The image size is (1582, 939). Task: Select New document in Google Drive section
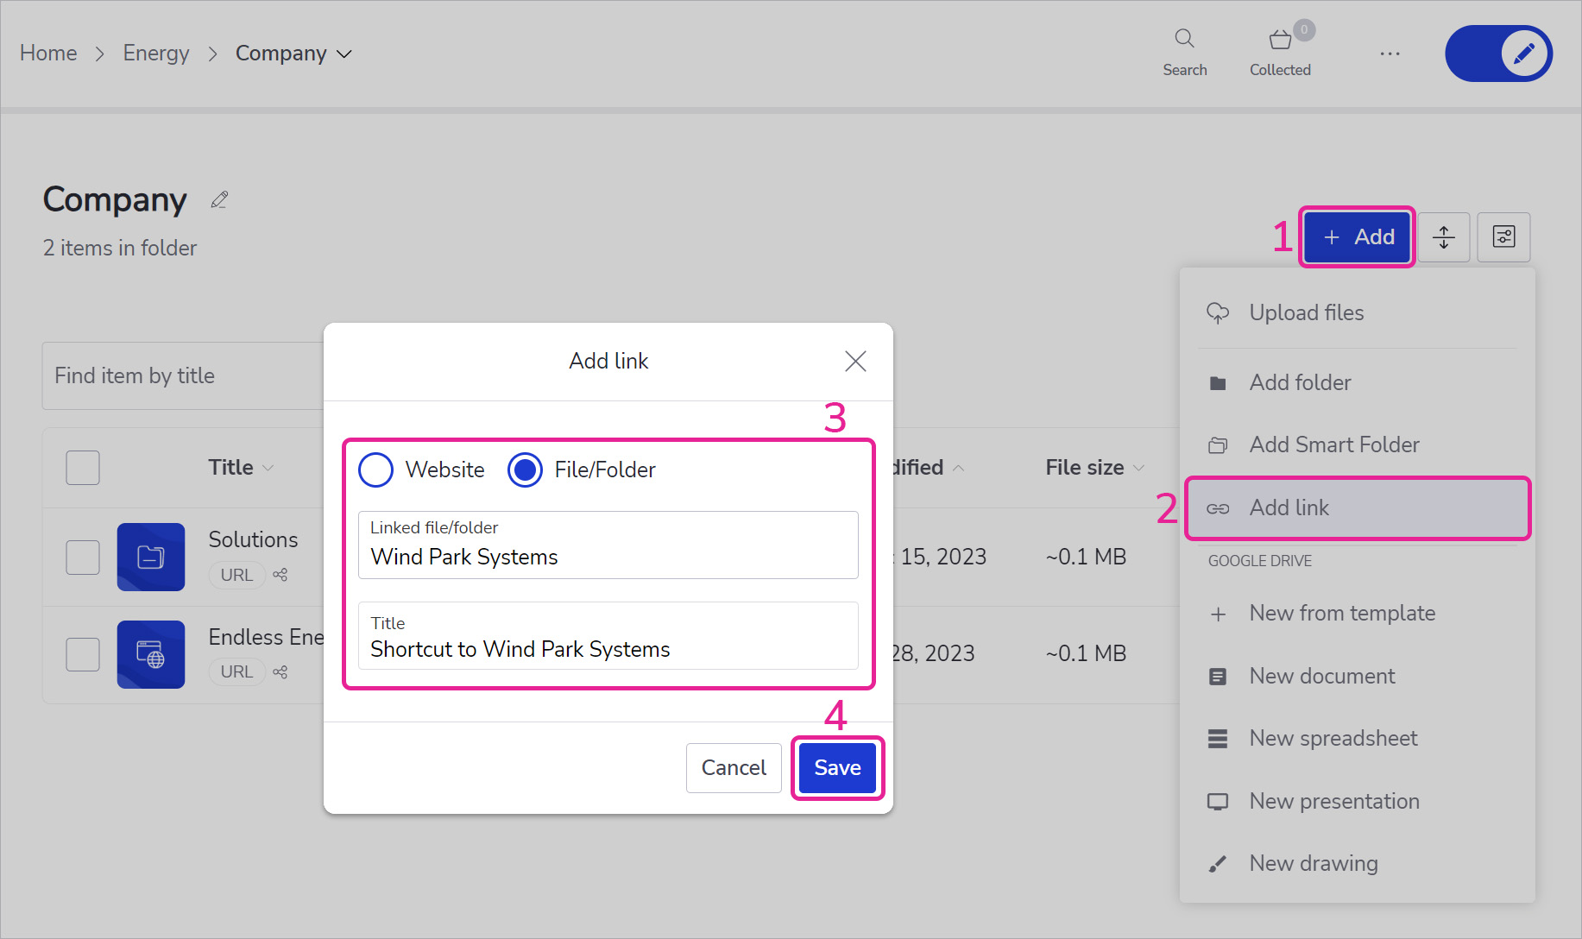1357,676
